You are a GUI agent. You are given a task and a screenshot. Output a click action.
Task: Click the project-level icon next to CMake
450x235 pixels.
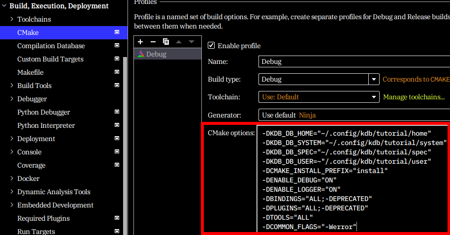pos(117,32)
